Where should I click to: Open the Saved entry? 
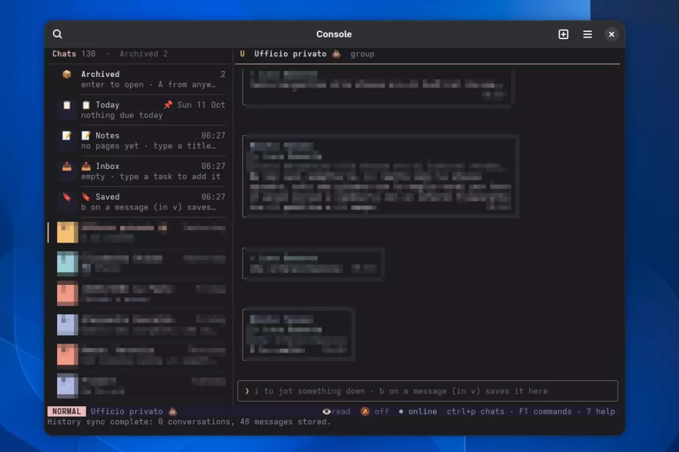pyautogui.click(x=141, y=201)
